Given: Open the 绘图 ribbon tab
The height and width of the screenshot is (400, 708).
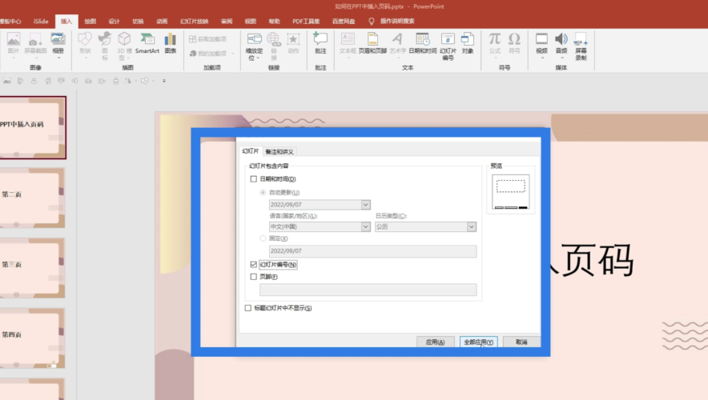Looking at the screenshot, I should pos(91,21).
